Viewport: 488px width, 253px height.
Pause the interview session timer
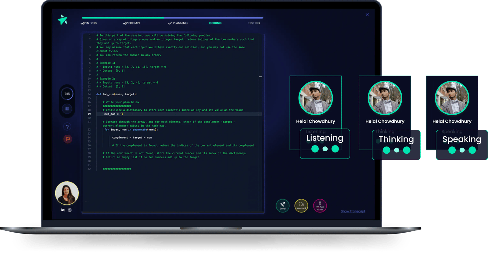pyautogui.click(x=67, y=109)
